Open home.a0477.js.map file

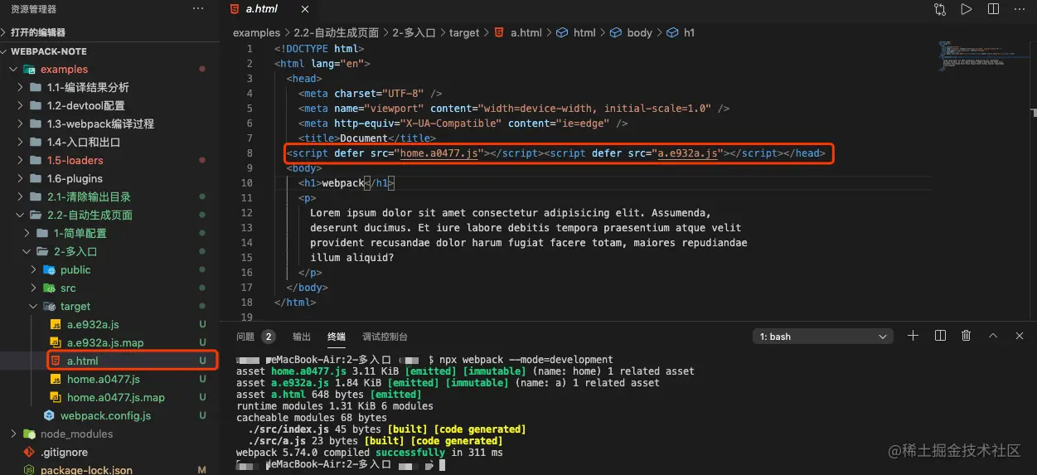pos(116,397)
